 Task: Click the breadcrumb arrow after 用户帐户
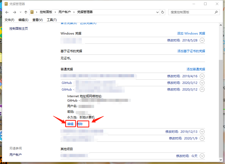click(74, 12)
